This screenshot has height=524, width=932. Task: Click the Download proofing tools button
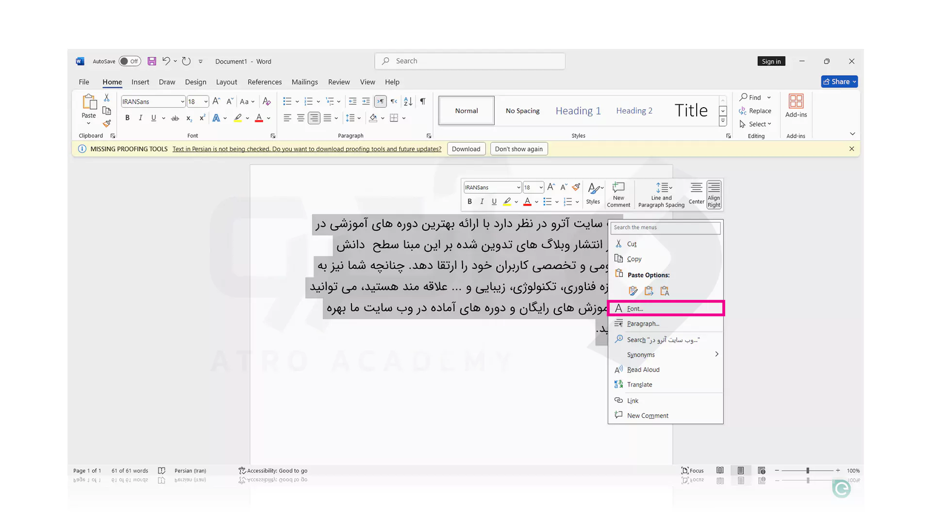tap(466, 149)
